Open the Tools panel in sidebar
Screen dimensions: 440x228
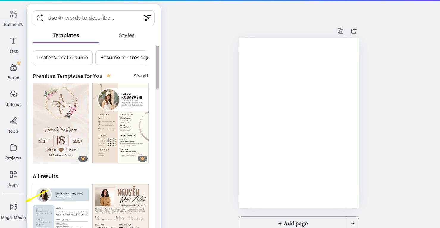point(13,125)
